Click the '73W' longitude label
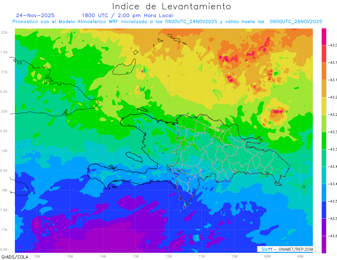Image resolution: width=337 pixels, height=260 pixels. (x=136, y=256)
